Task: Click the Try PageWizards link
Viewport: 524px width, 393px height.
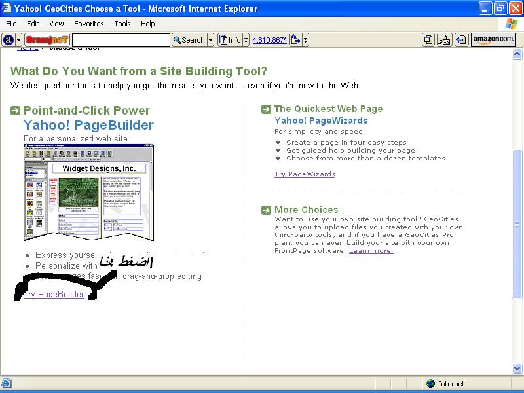Action: [305, 174]
